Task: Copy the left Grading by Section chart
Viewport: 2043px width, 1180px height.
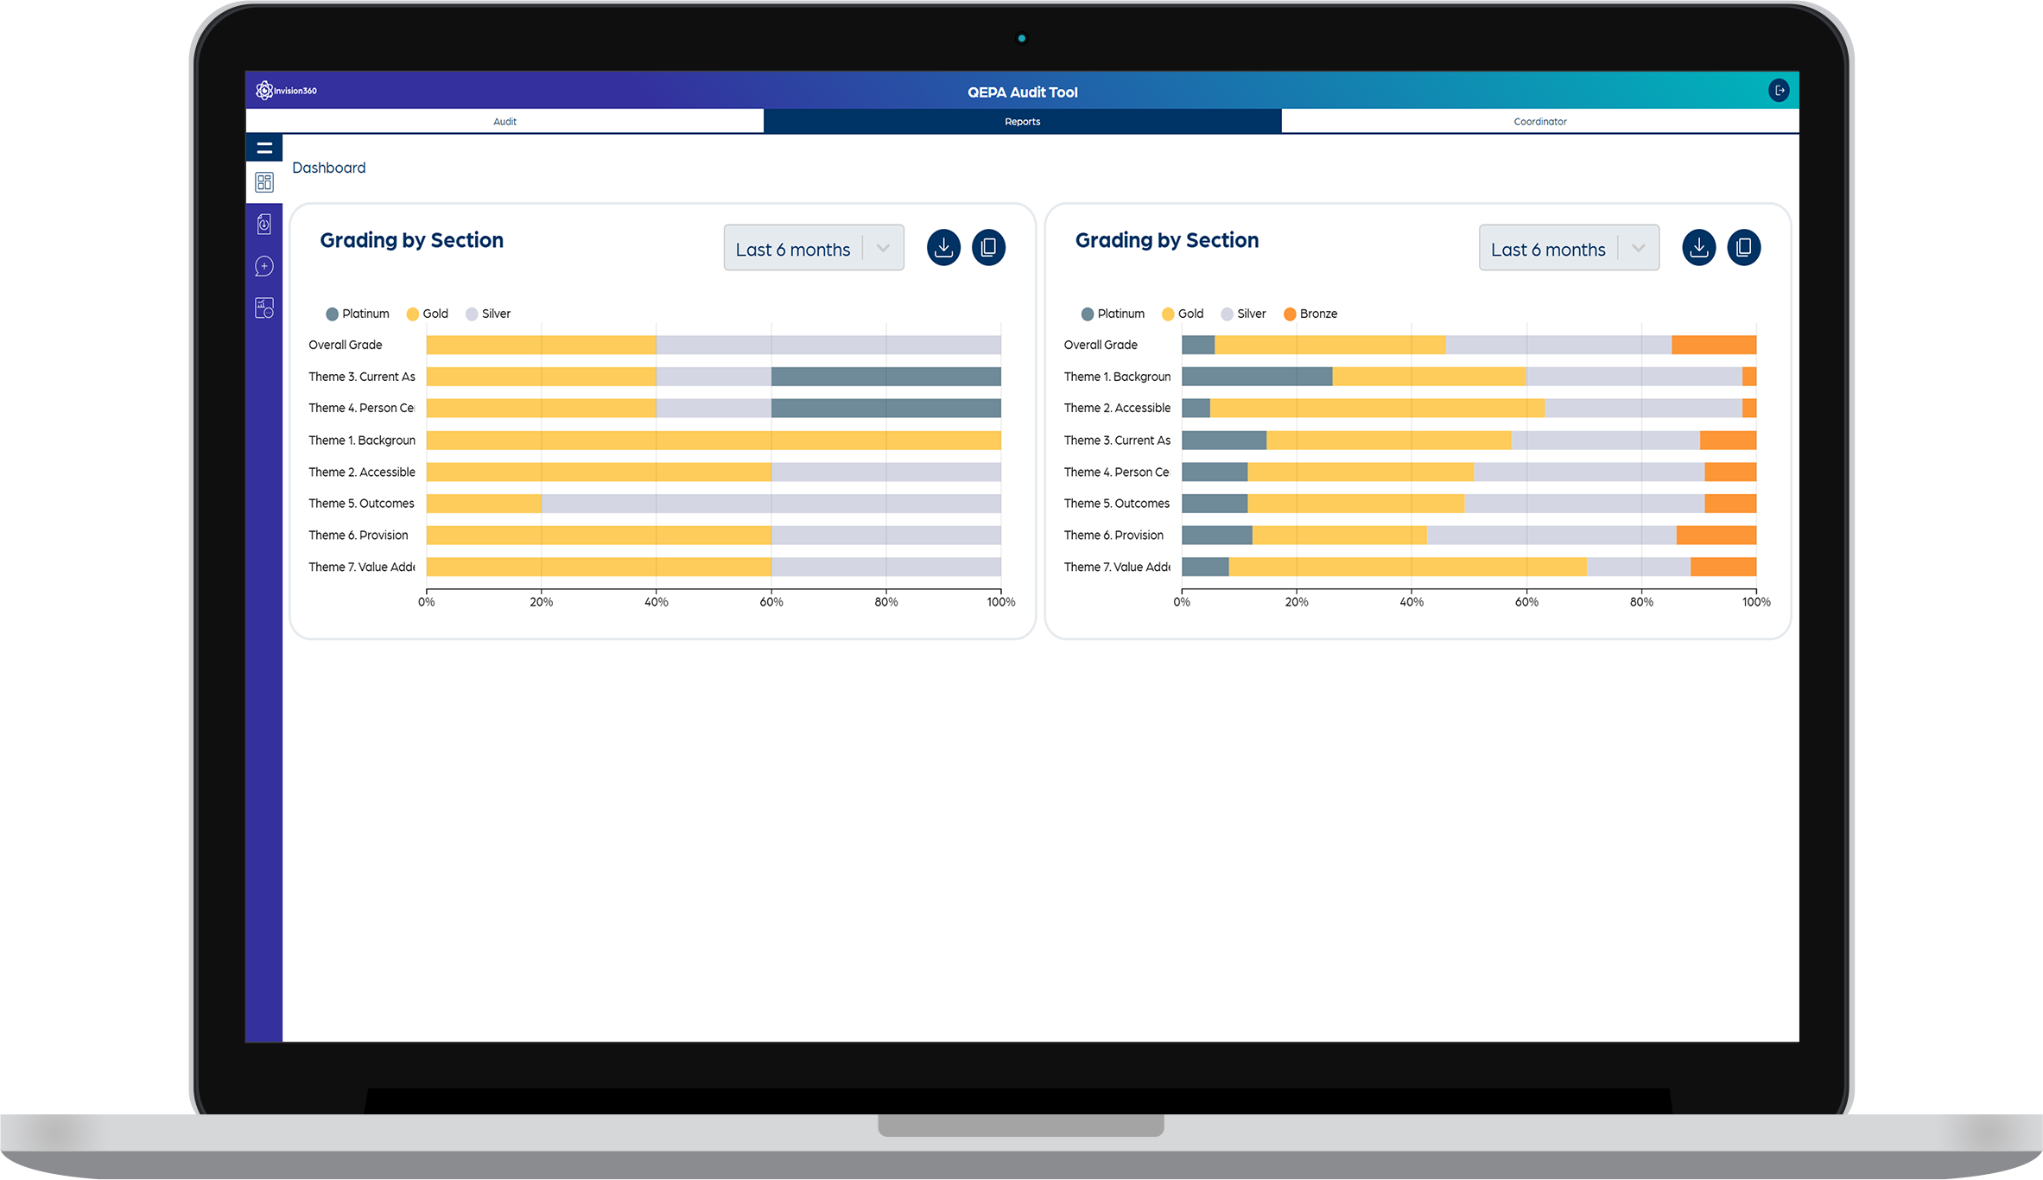Action: (x=988, y=248)
